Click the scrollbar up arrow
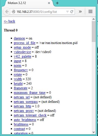 tap(93, 19)
